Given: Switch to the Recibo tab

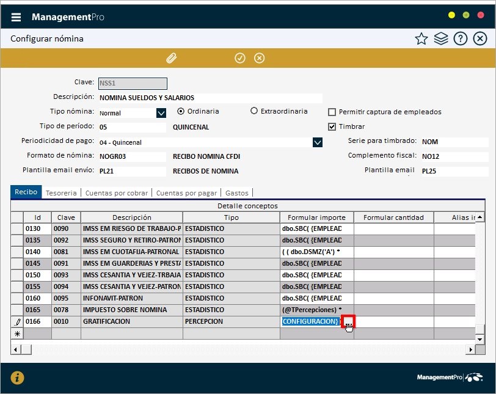Looking at the screenshot, I should (26, 192).
